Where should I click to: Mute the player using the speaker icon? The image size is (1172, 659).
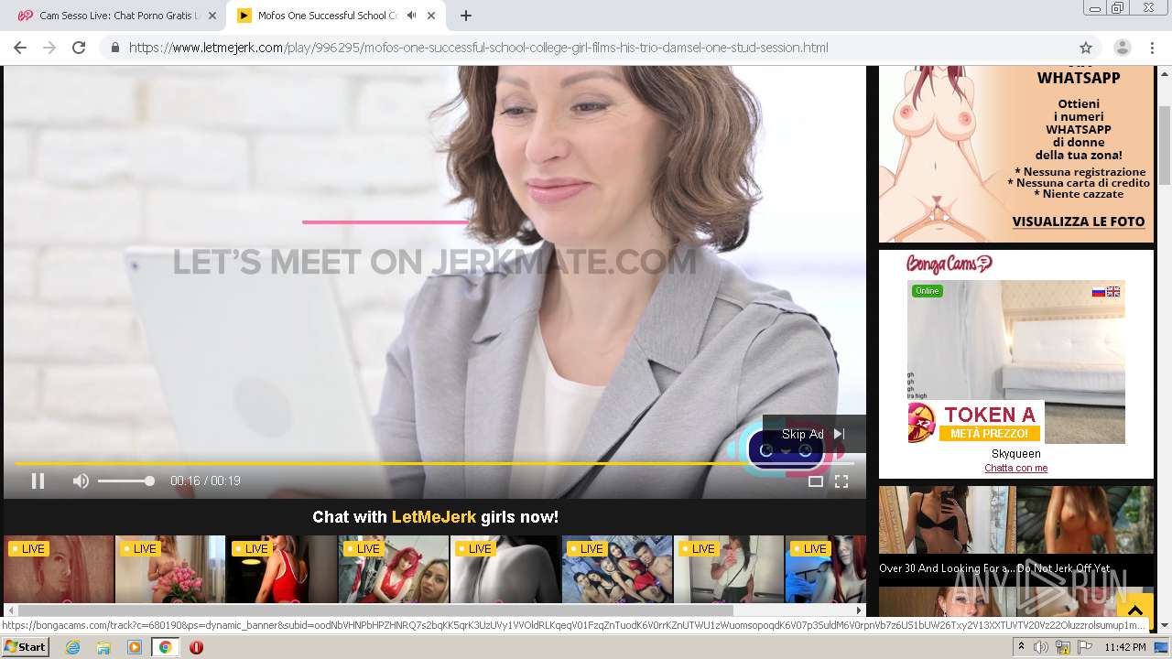[x=81, y=481]
